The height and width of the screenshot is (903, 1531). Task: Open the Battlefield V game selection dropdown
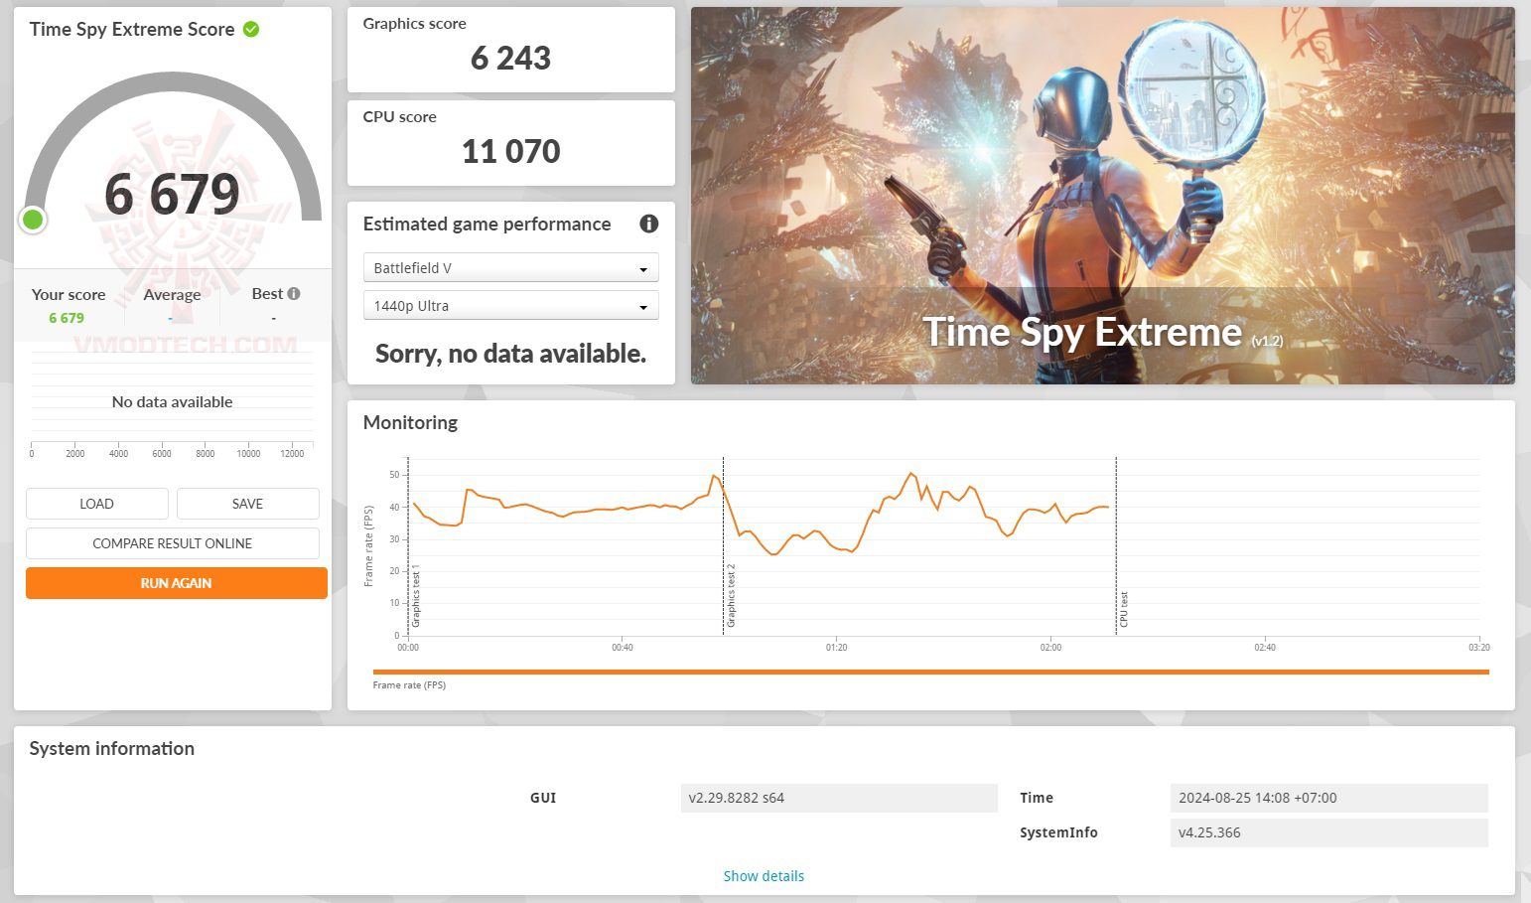pos(510,266)
